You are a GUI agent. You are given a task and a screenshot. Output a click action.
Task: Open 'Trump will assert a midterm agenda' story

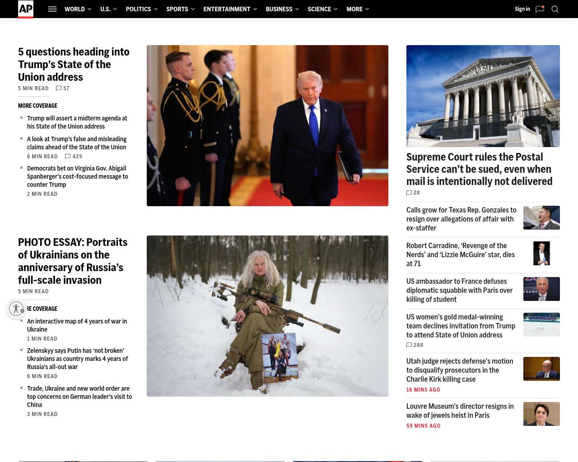[77, 122]
